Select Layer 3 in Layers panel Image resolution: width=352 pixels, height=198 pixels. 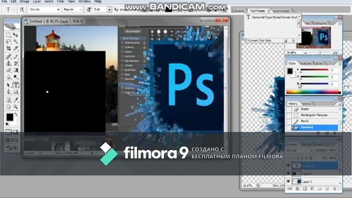coord(315,182)
